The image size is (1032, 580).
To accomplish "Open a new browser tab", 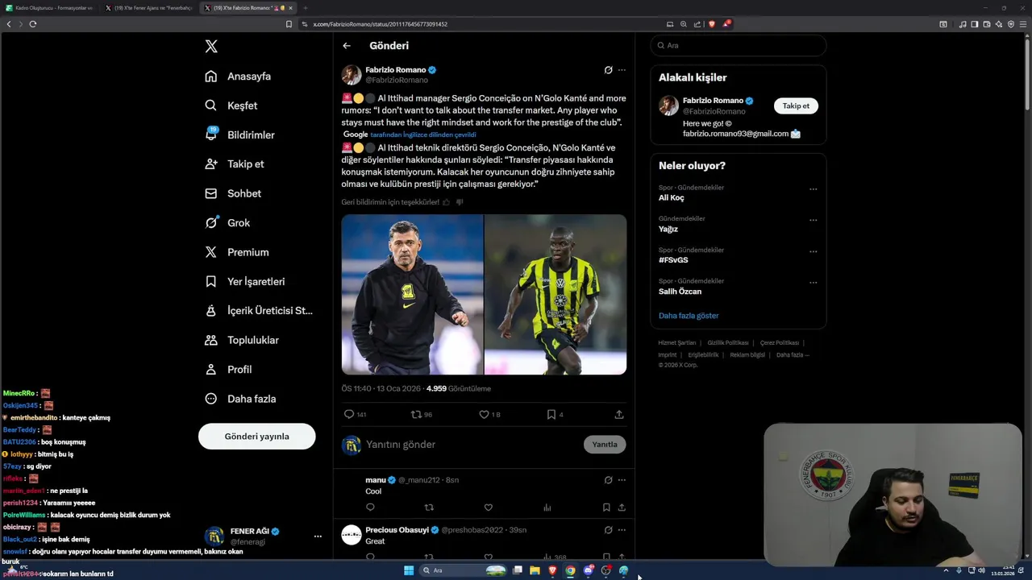I will (x=305, y=8).
